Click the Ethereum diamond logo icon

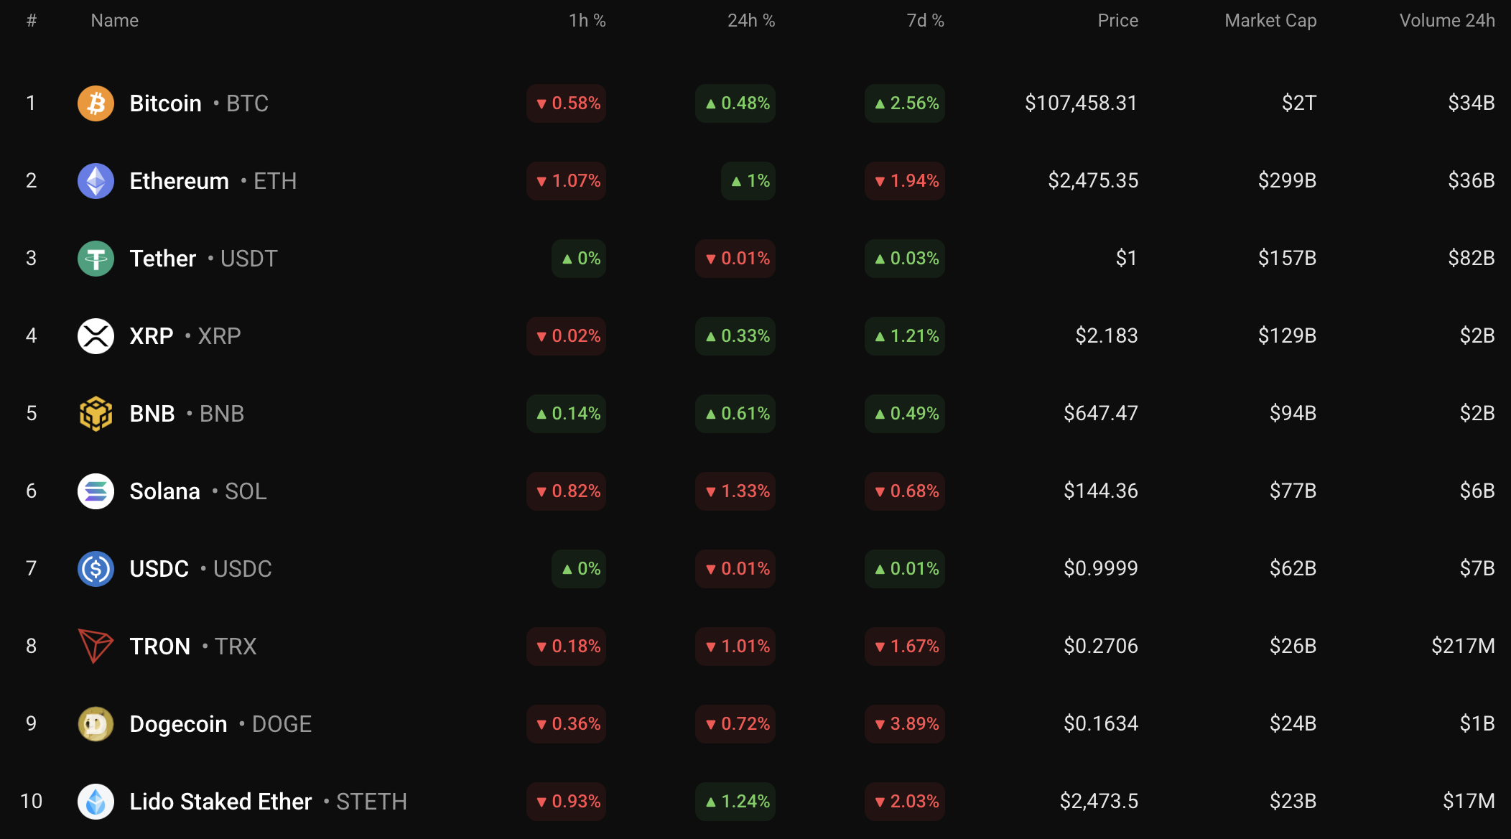pyautogui.click(x=96, y=181)
